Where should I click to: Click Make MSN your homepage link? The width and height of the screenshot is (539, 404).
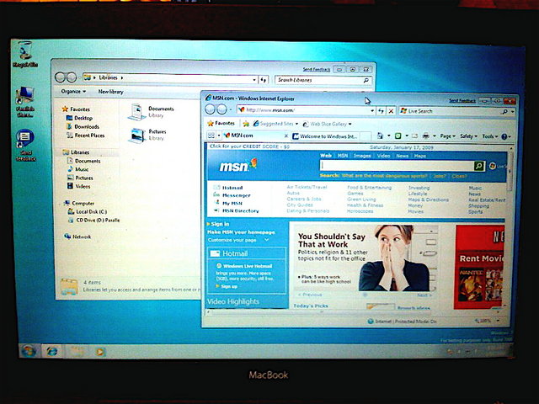[242, 232]
